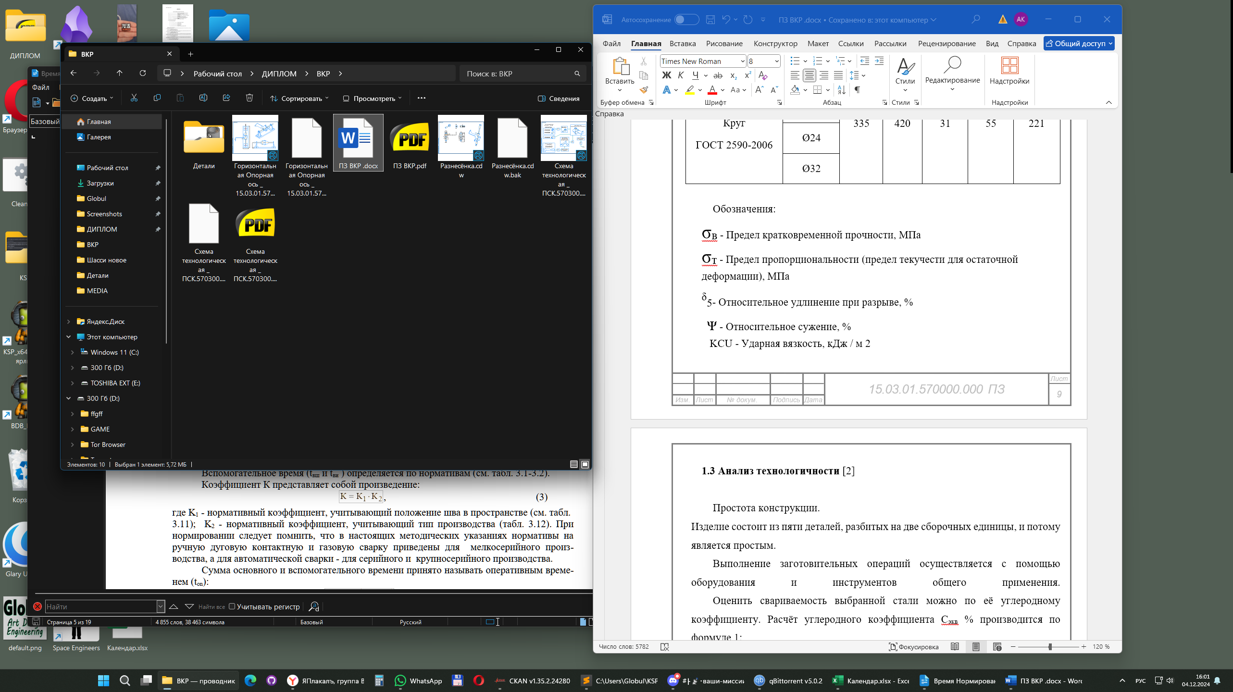Click ДИПЛОМ in Explorer address breadcrumb
Image resolution: width=1233 pixels, height=692 pixels.
pyautogui.click(x=279, y=74)
